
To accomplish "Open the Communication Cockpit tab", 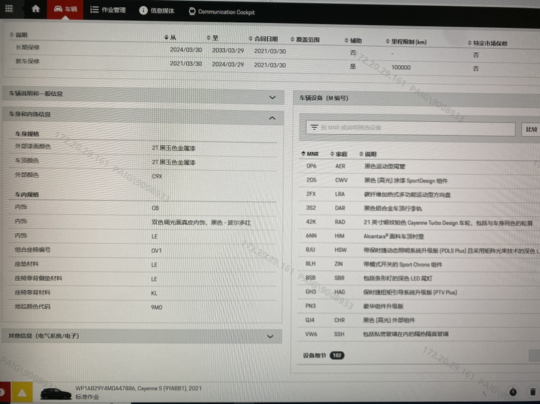I will [222, 12].
